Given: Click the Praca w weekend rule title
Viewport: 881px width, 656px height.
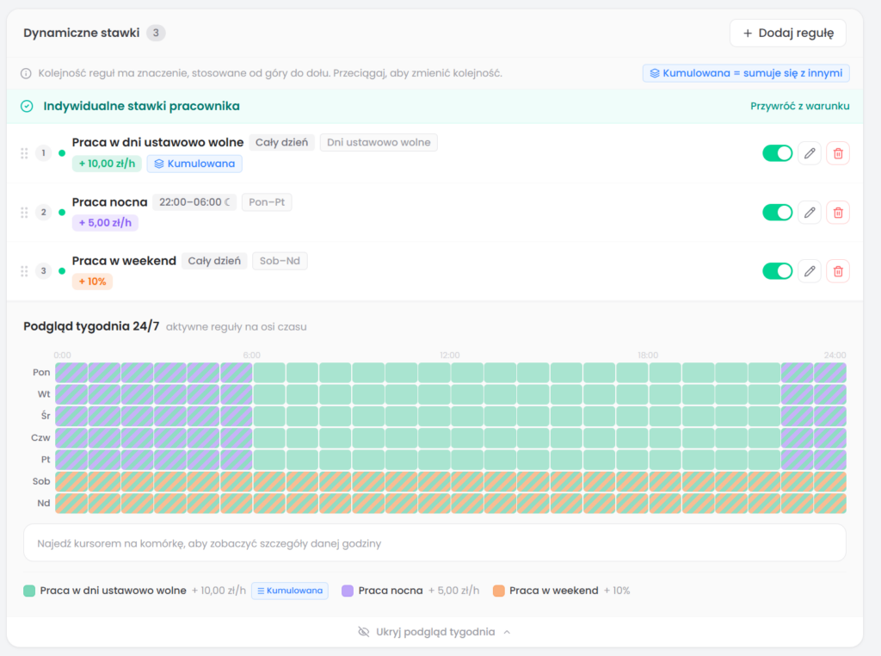Looking at the screenshot, I should (x=124, y=261).
